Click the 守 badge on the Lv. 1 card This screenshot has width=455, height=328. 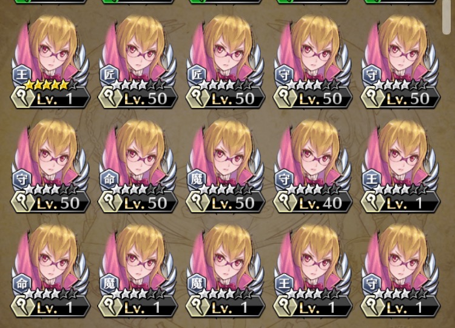coord(372,283)
